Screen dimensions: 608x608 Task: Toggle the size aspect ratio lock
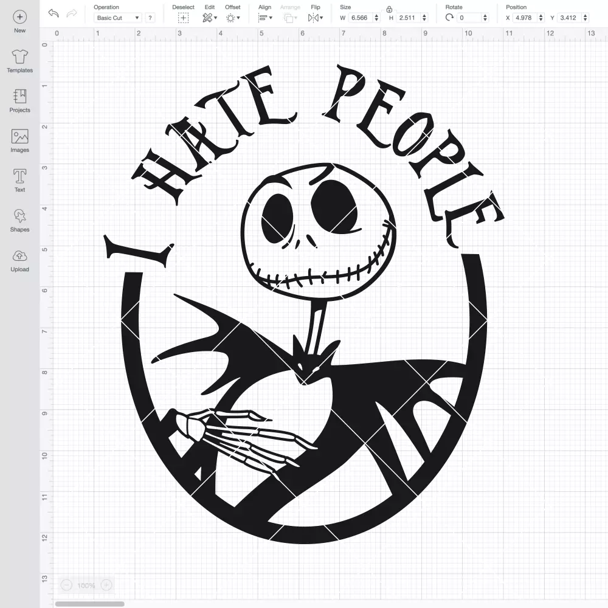(389, 9)
